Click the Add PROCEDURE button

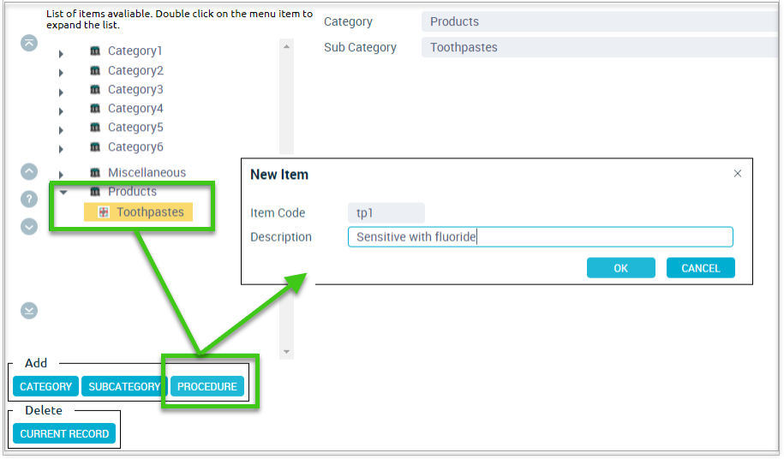coord(207,386)
